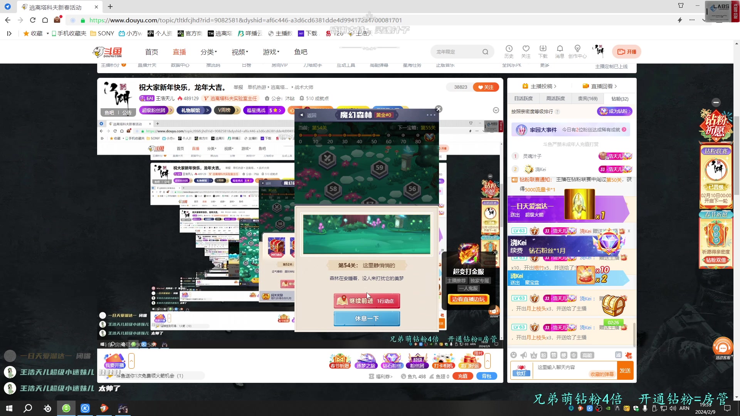
Task: Switch to the 周活跃度 tab
Action: tap(555, 99)
